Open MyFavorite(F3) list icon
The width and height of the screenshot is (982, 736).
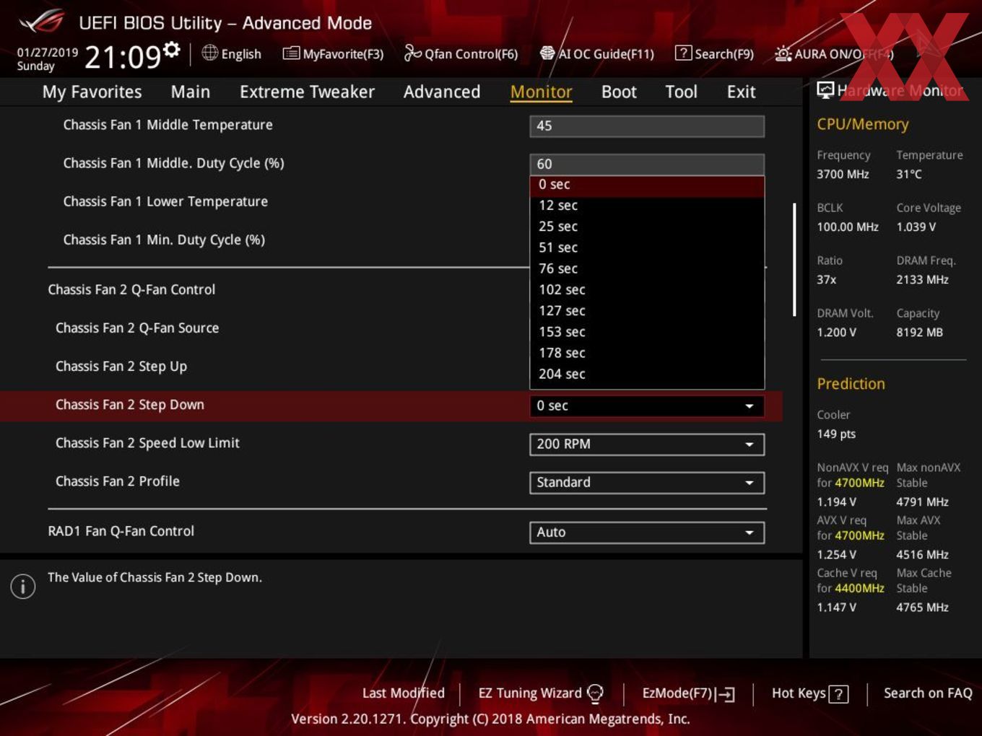[291, 53]
